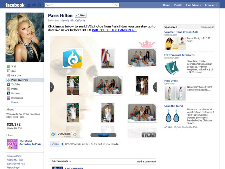Click the Summer Trend Dresses Sale ad
The image size is (225, 169).
pyautogui.click(x=181, y=32)
